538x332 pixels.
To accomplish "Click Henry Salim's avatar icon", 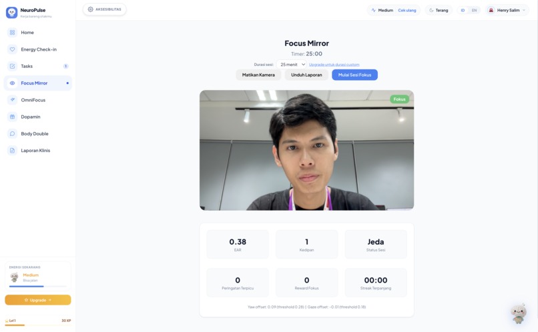I will (491, 10).
